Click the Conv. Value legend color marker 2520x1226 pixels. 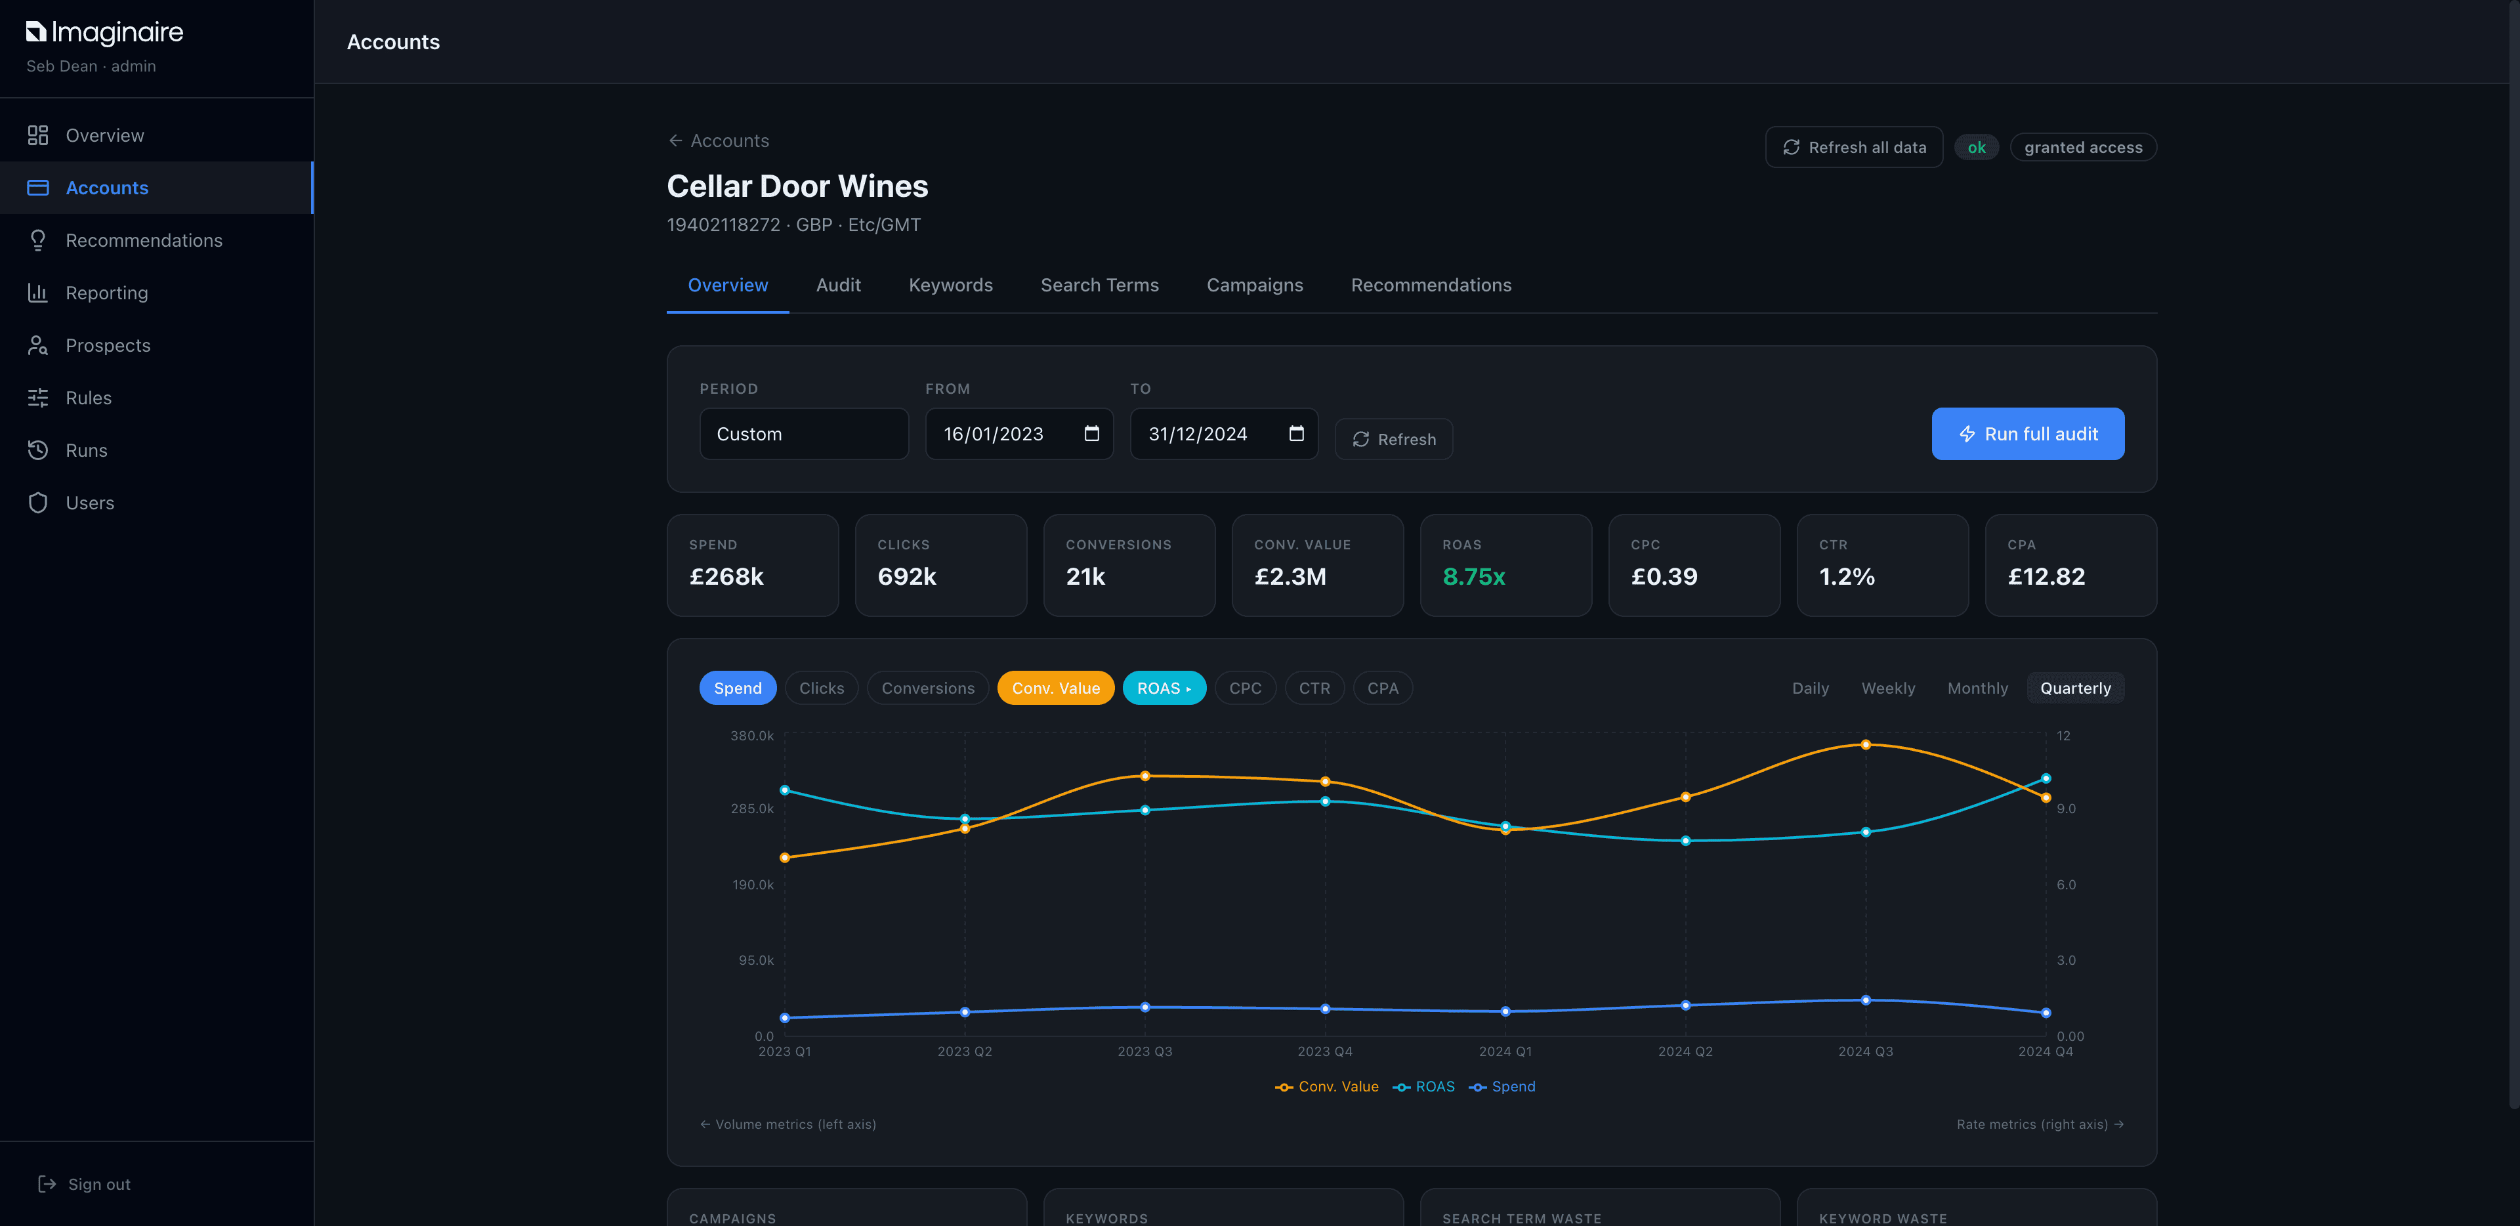[1284, 1087]
